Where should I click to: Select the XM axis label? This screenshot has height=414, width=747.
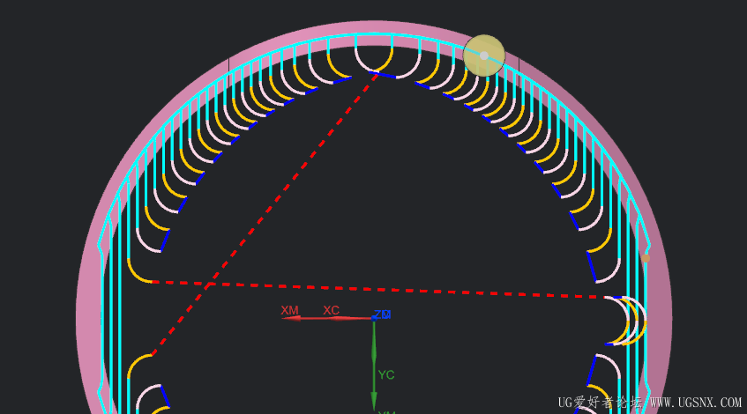(289, 310)
